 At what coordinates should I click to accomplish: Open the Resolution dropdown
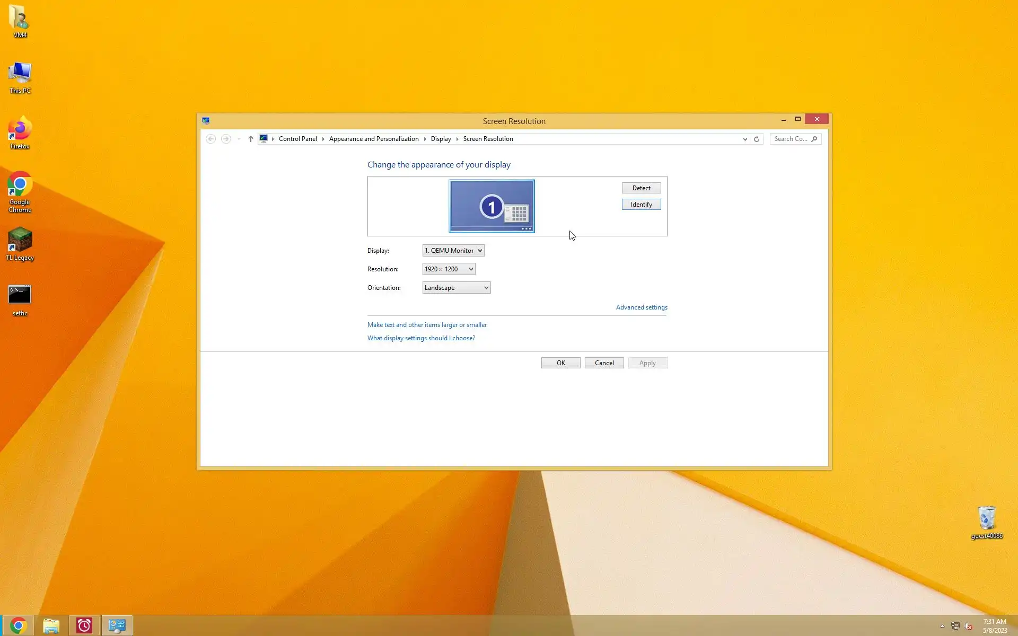click(x=449, y=269)
